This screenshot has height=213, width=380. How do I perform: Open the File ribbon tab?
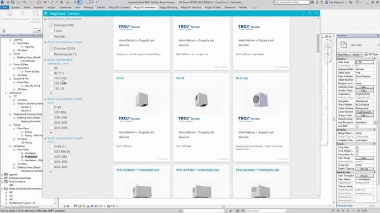pos(4,8)
